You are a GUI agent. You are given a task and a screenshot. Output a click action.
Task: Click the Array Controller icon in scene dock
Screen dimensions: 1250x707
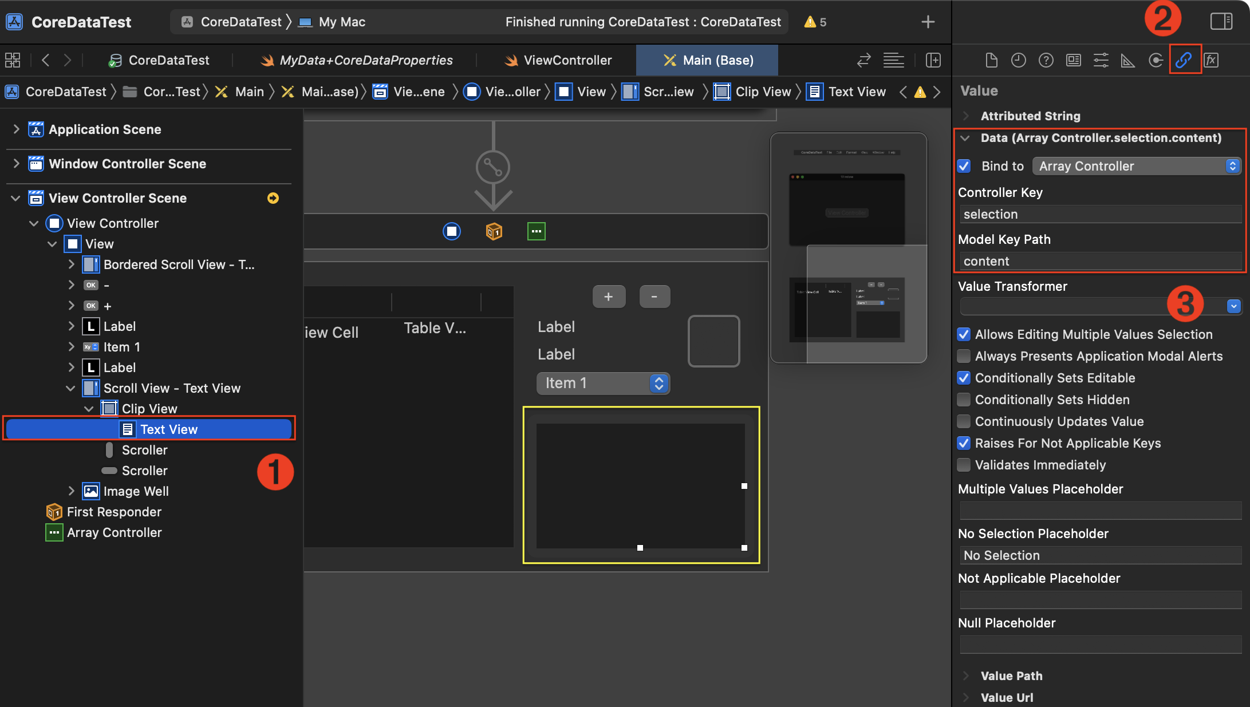pos(536,231)
